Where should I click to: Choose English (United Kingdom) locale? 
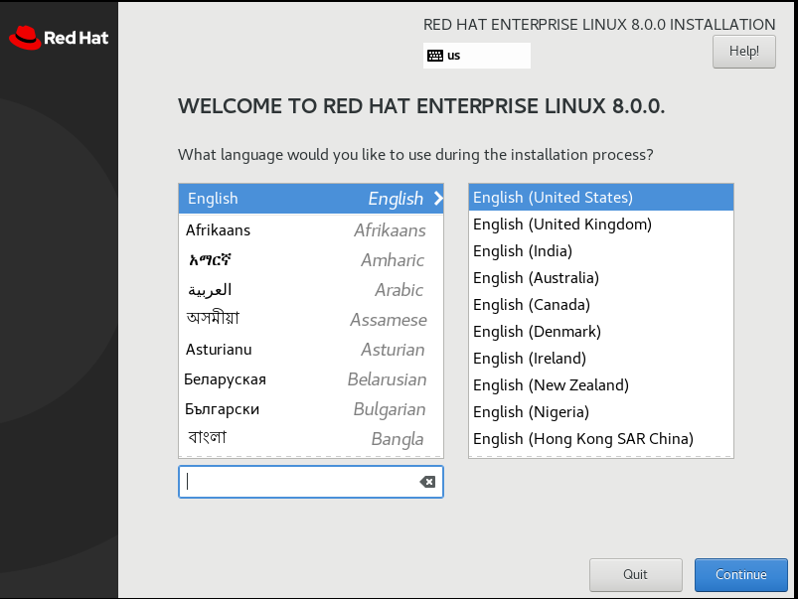point(601,225)
